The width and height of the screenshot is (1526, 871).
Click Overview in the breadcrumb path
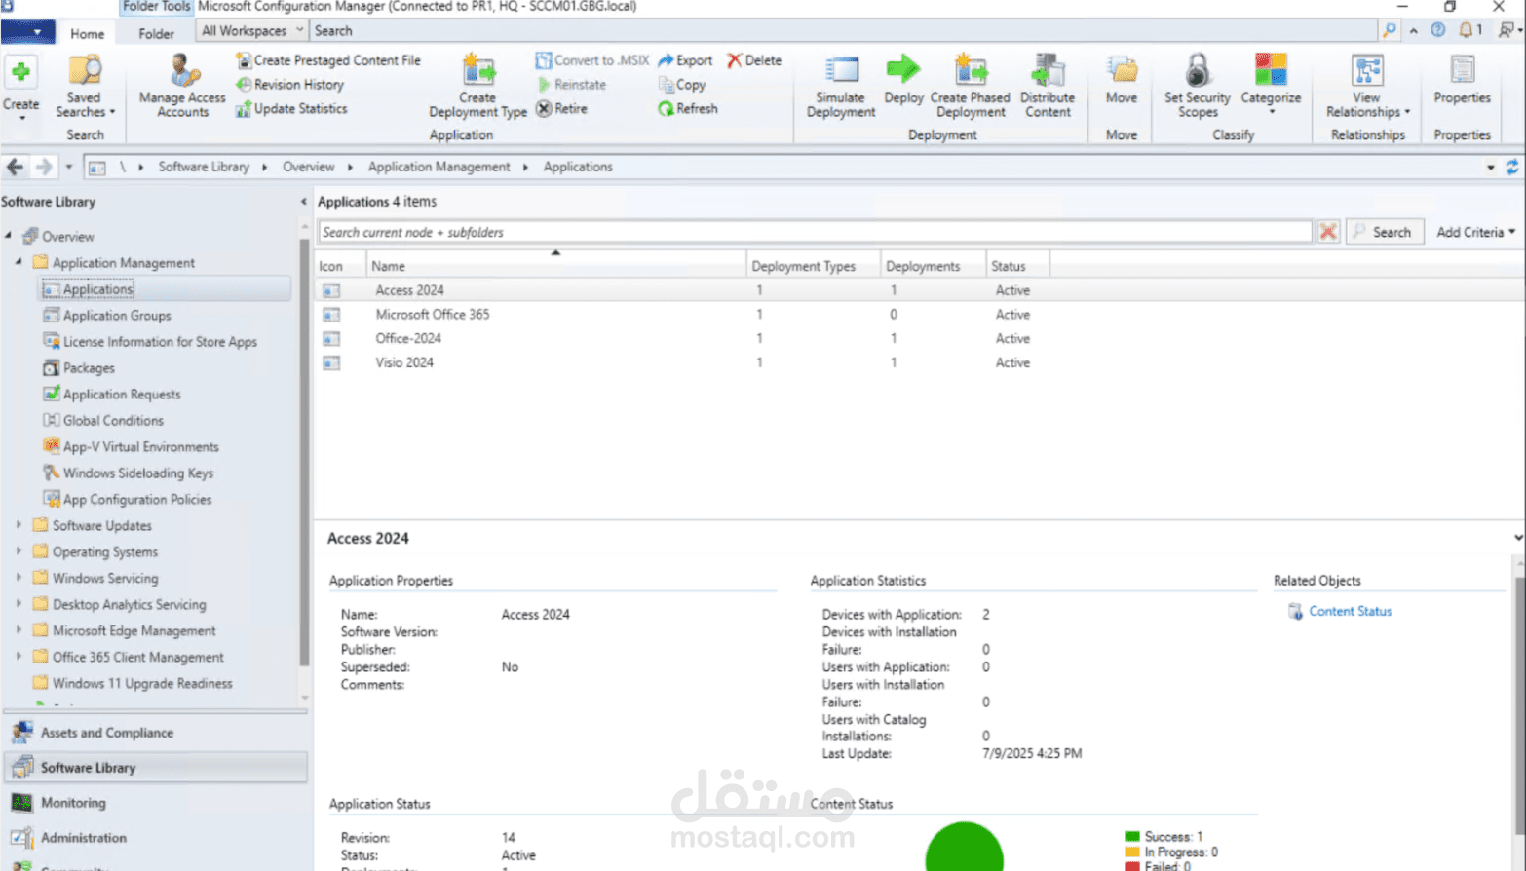coord(308,167)
